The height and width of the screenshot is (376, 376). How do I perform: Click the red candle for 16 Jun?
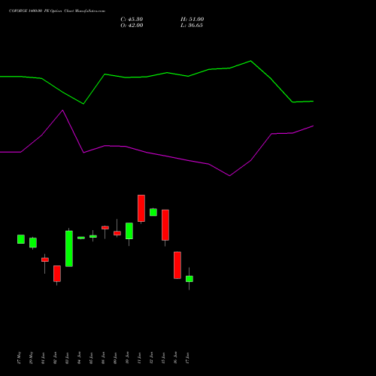tap(177, 265)
